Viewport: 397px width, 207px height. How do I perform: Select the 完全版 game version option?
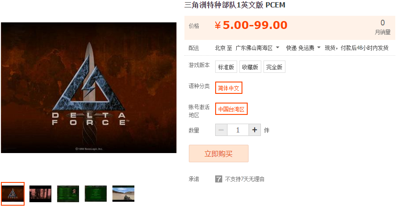pyautogui.click(x=274, y=67)
